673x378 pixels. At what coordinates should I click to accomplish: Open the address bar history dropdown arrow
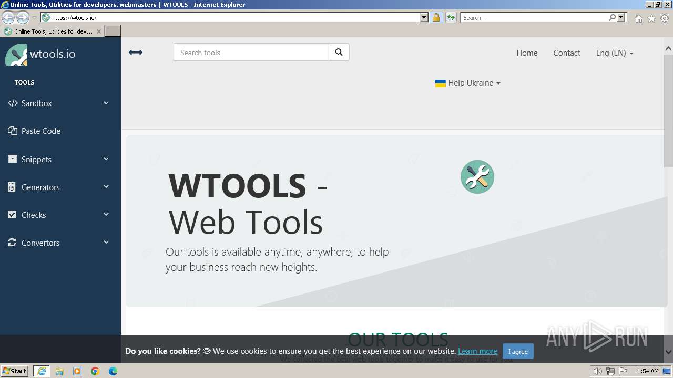pos(424,17)
